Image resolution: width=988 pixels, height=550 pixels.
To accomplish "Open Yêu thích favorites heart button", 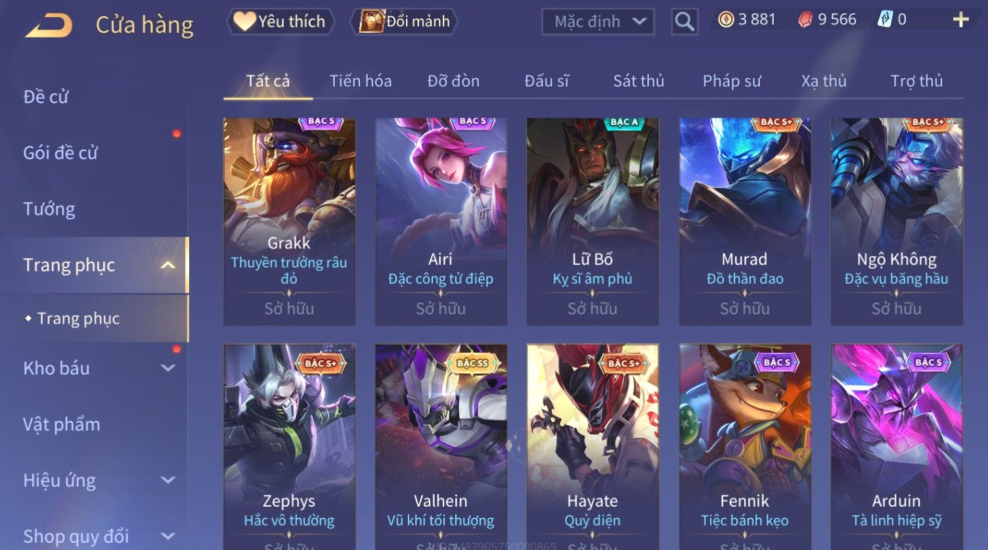I will 281,22.
